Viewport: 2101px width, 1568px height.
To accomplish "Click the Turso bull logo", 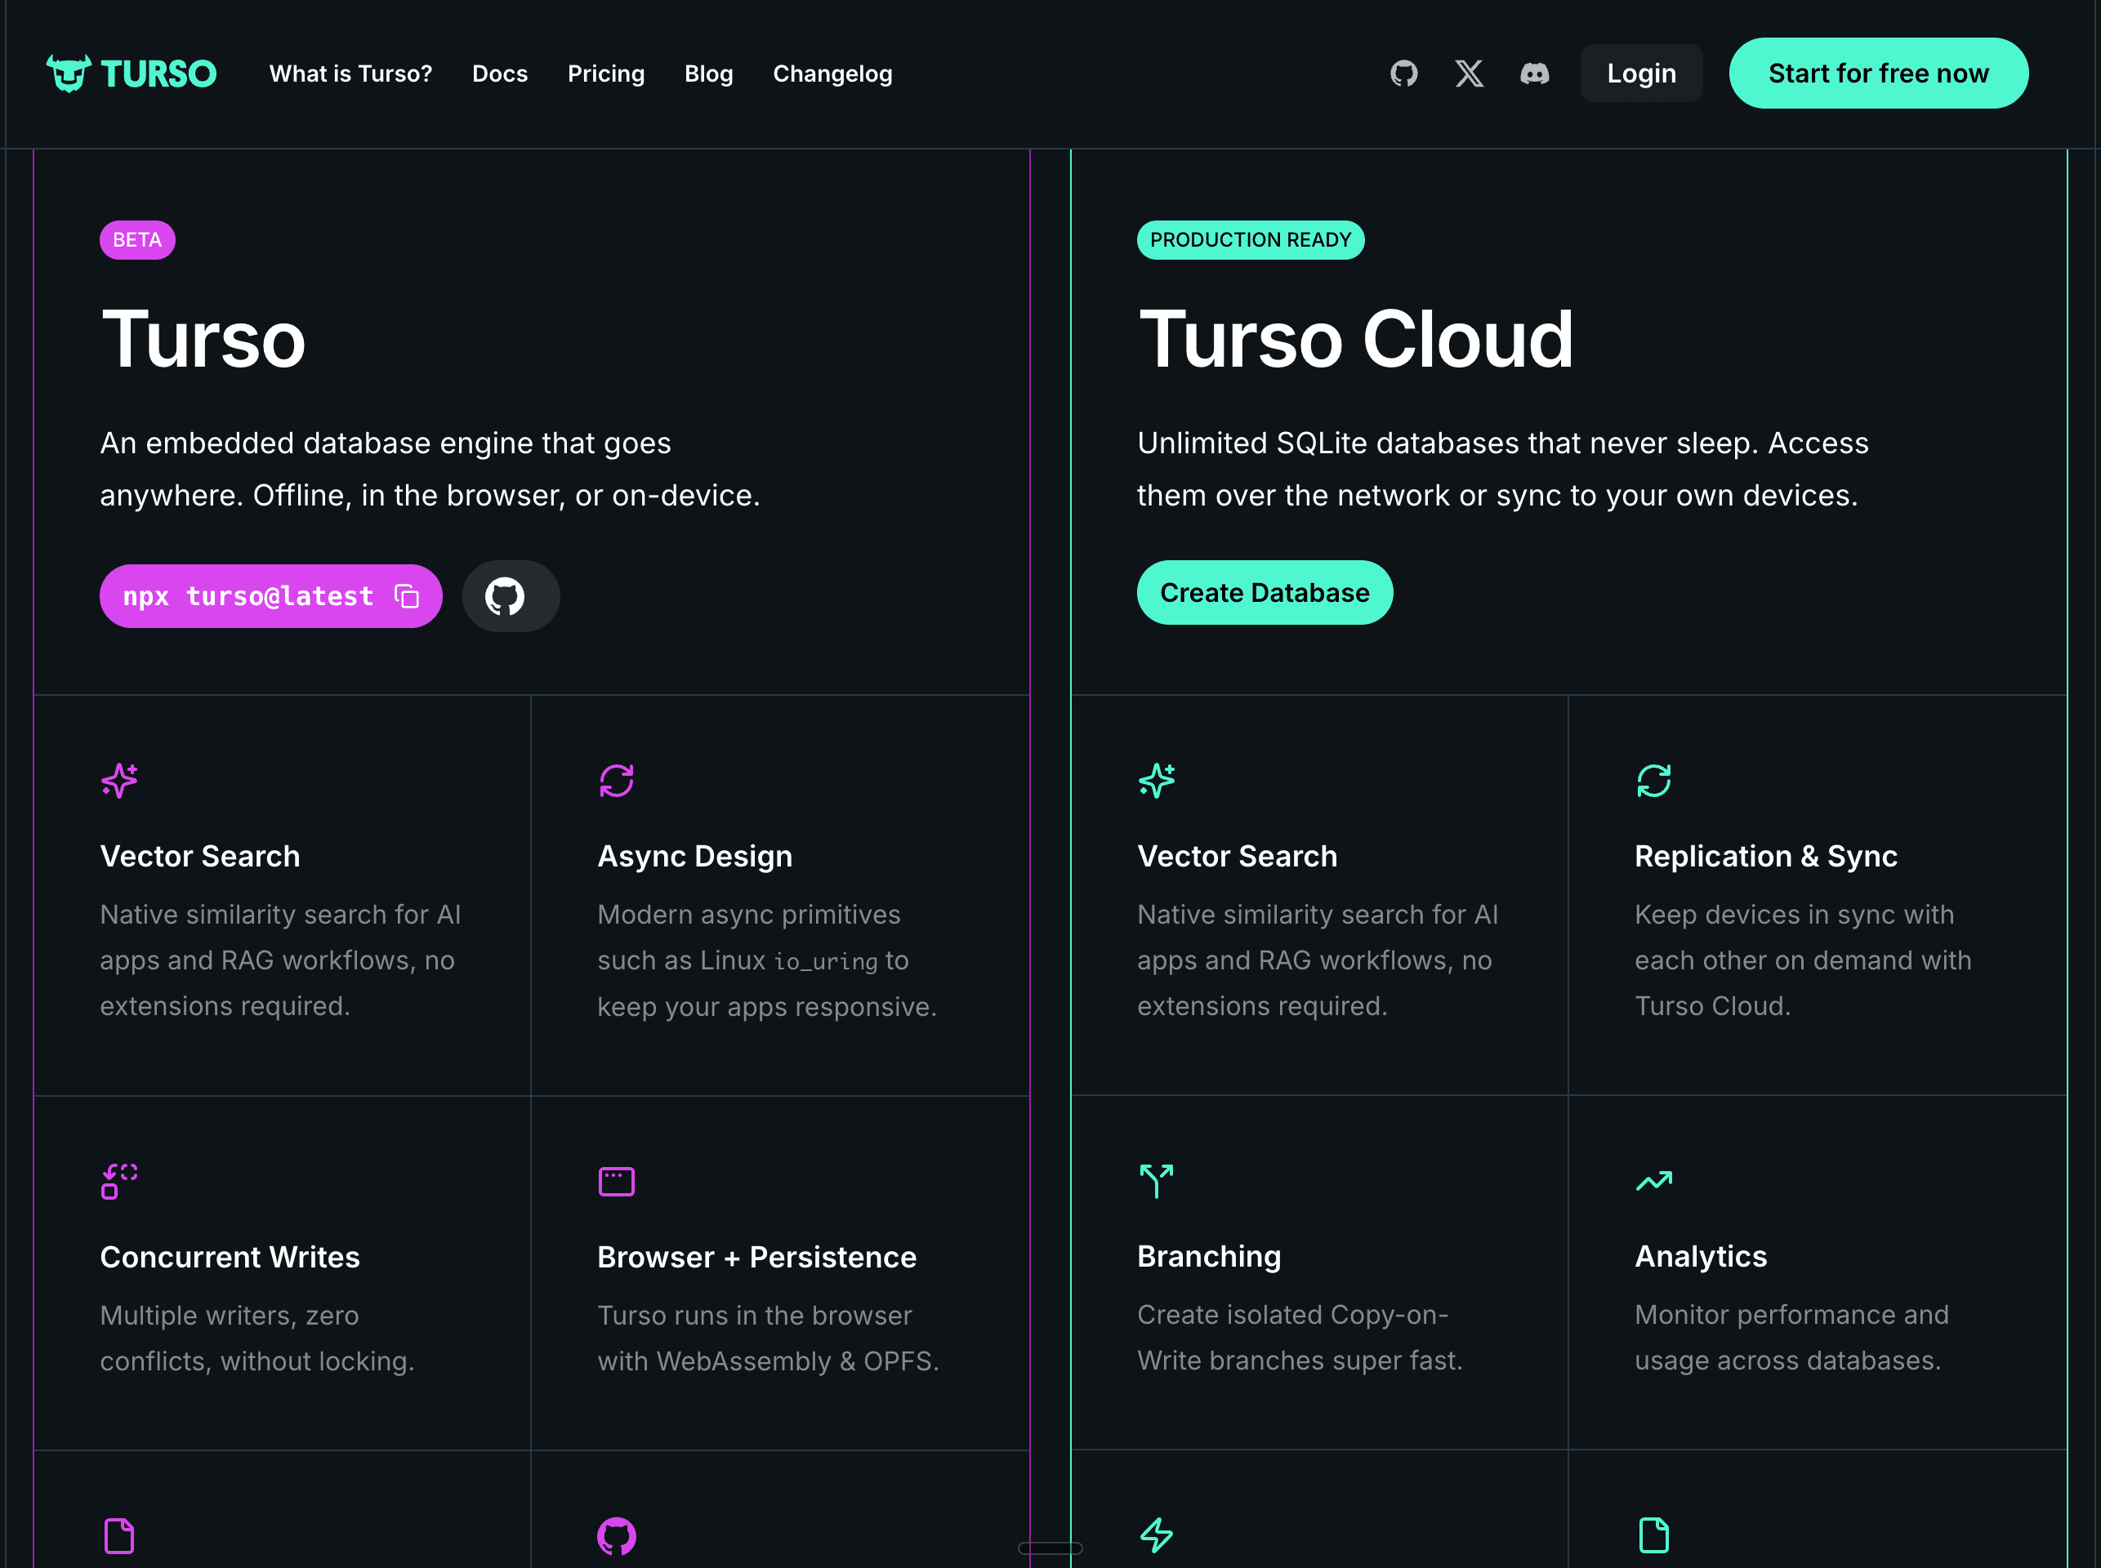I will [69, 73].
